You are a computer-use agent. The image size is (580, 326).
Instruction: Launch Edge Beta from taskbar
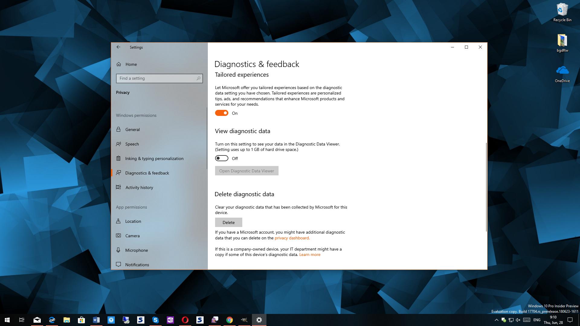tap(52, 320)
